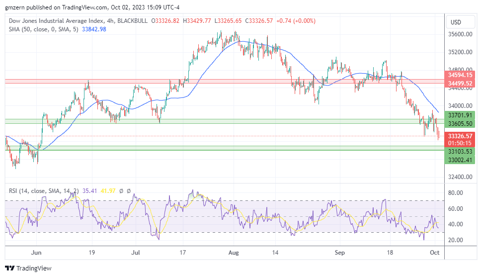Select the USD currency box
482x277 pixels.
point(460,22)
